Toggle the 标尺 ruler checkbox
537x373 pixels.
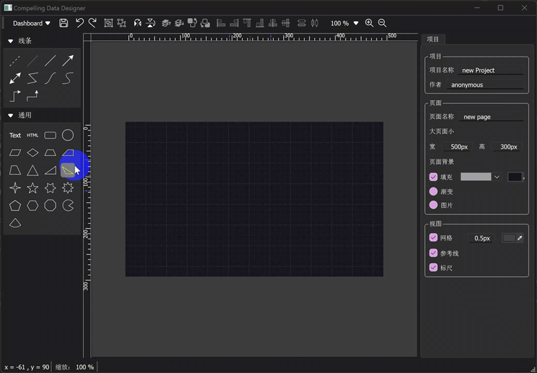(433, 267)
